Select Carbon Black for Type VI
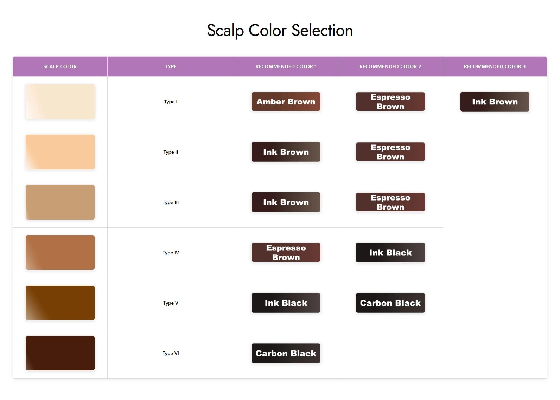The image size is (560, 400). coord(286,353)
